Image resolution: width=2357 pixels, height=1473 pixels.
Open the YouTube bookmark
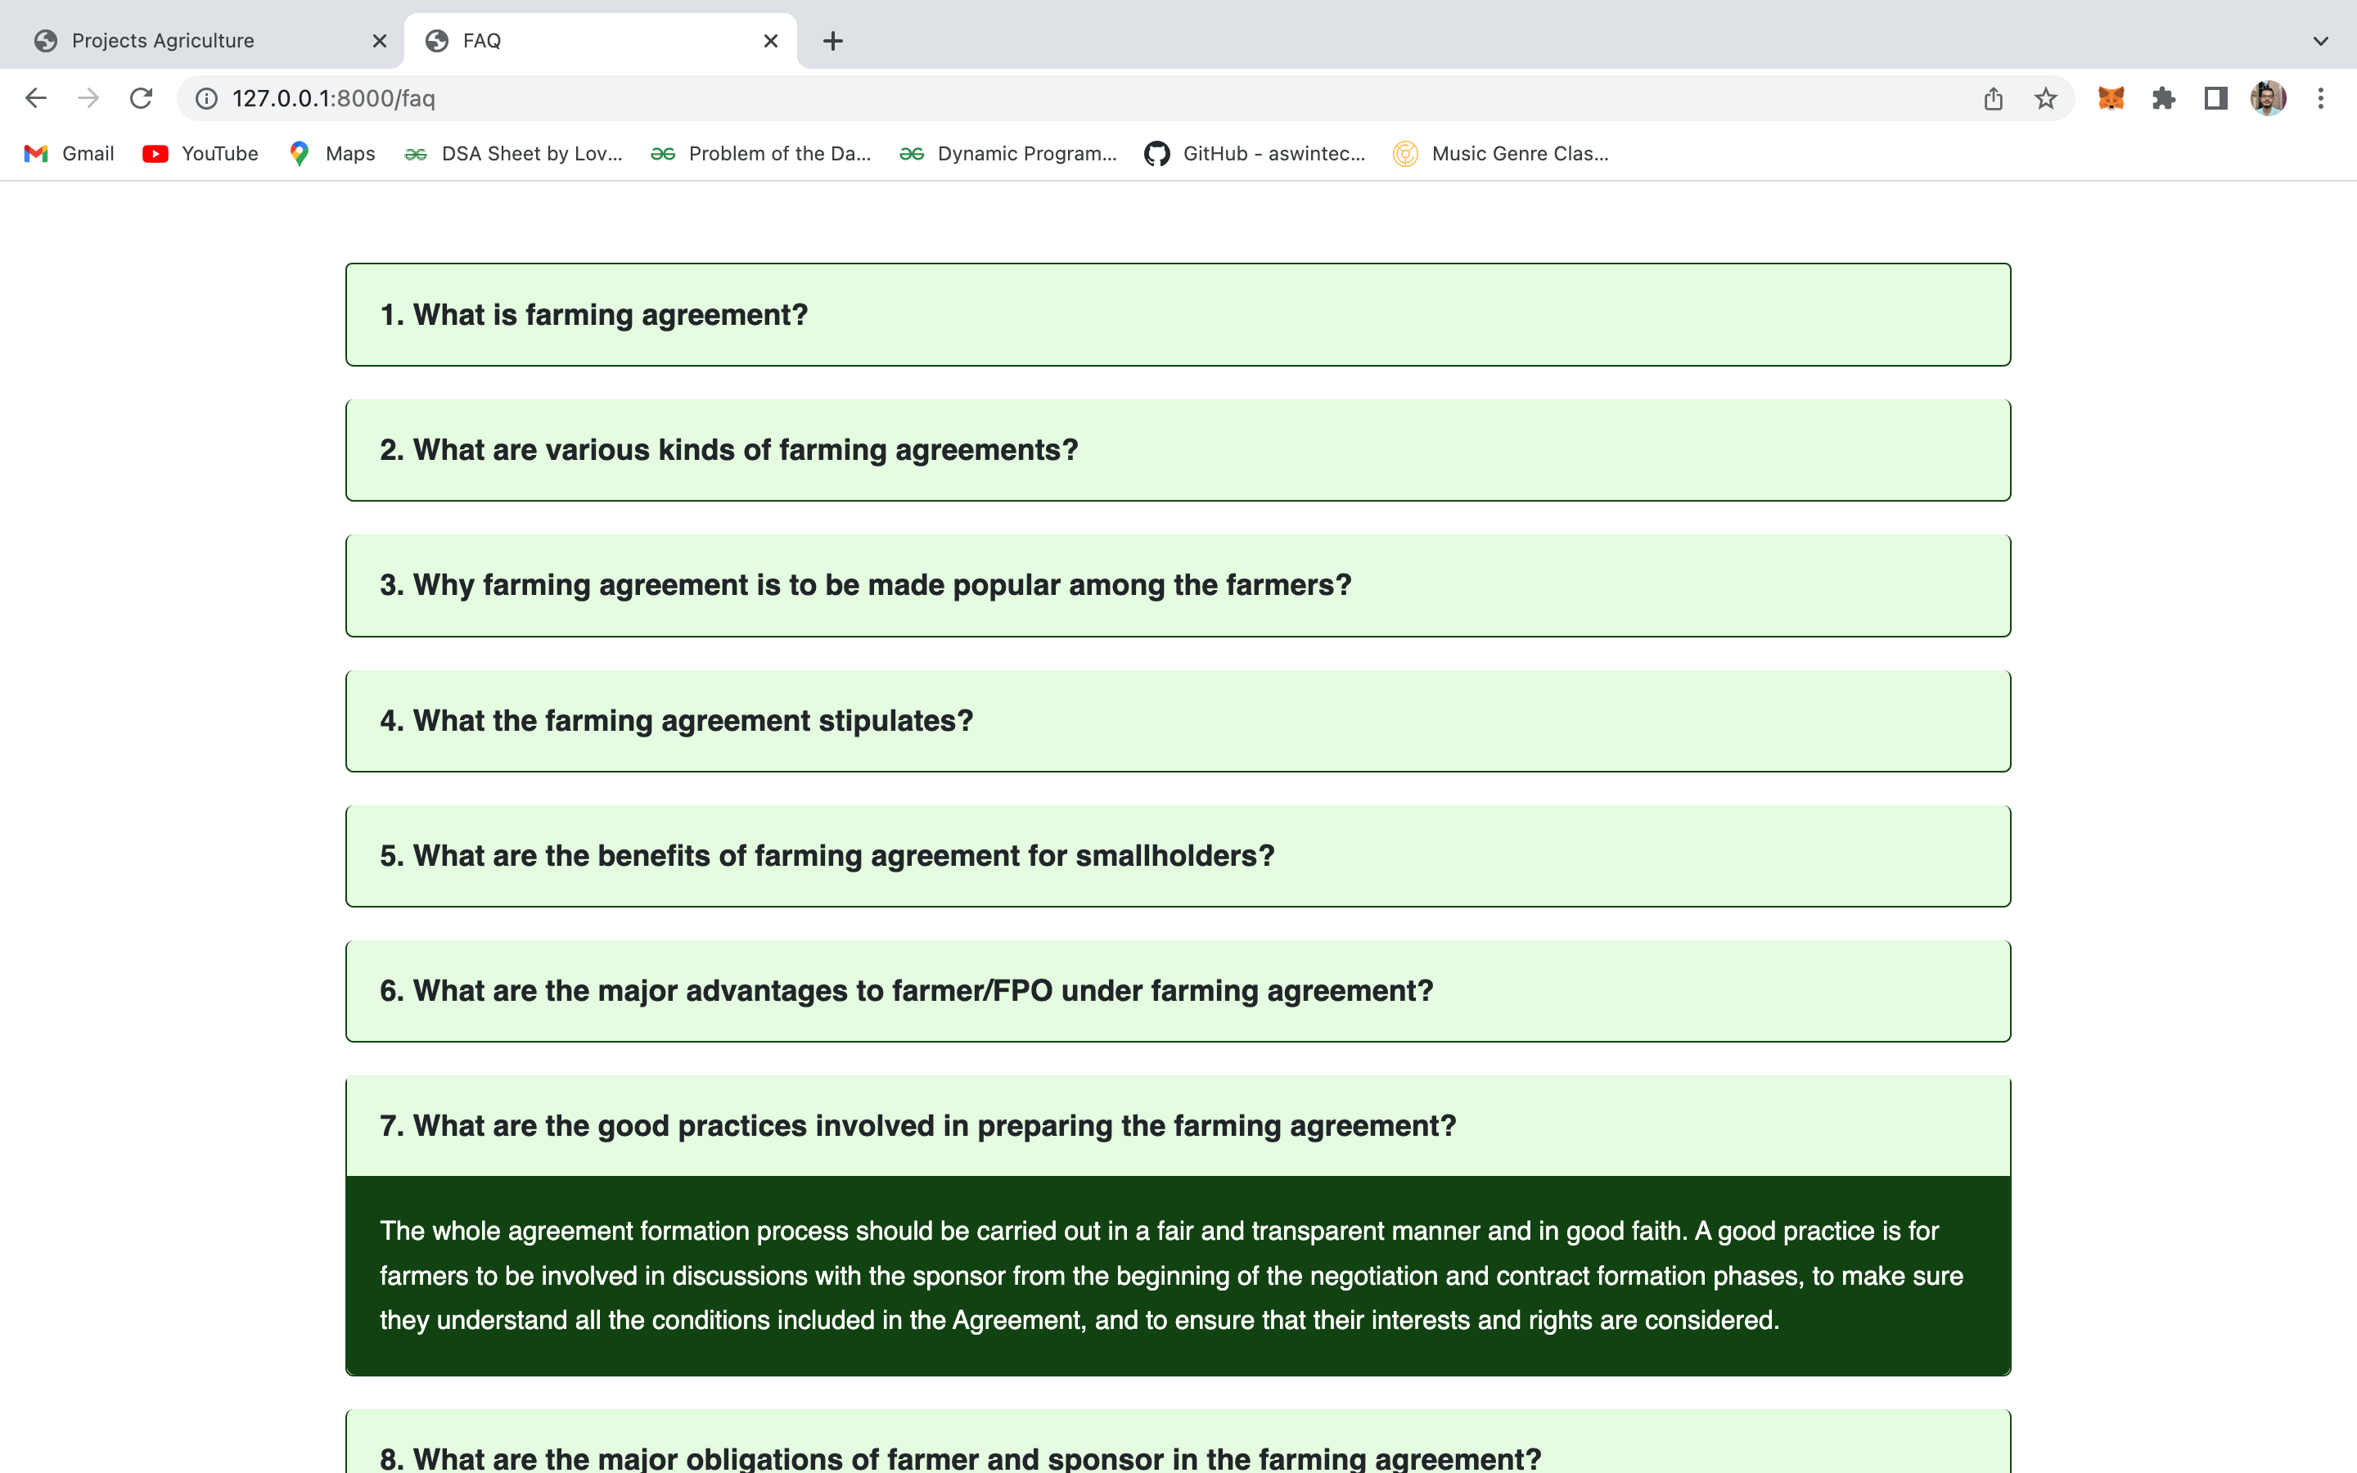[199, 153]
